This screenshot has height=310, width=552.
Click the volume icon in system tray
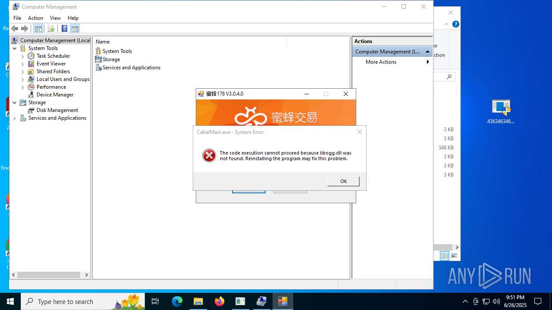(x=496, y=301)
